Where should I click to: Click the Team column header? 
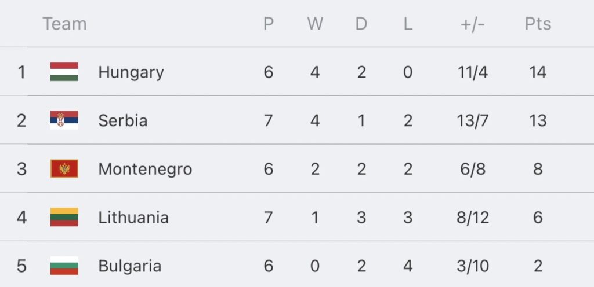(x=64, y=24)
